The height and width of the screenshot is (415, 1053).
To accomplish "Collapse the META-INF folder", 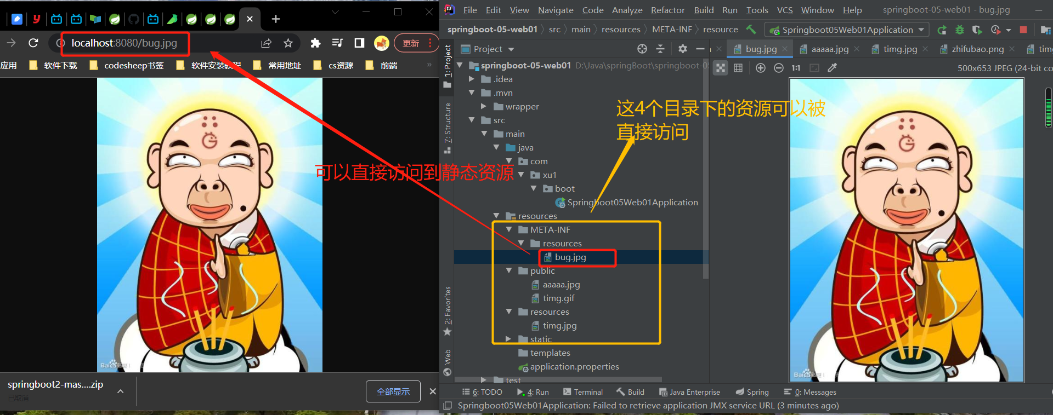I will coord(509,229).
